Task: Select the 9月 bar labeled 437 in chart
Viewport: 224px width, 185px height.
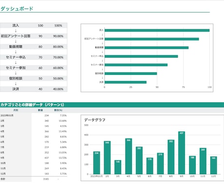Action: click(182, 153)
